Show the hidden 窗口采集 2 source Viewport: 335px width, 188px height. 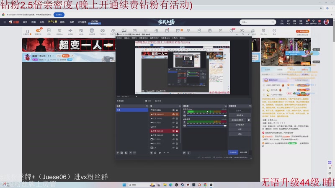tap(173, 140)
